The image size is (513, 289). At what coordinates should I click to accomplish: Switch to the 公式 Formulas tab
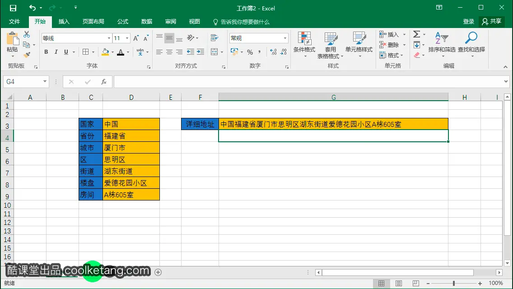click(123, 22)
